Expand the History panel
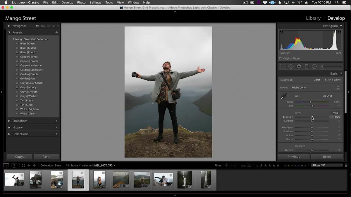Image resolution: width=351 pixels, height=197 pixels. click(x=9, y=127)
